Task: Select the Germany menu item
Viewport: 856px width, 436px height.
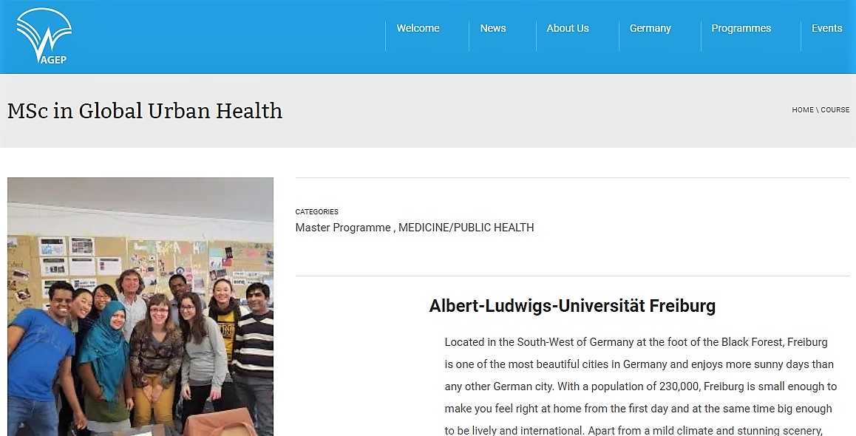Action: coord(651,28)
